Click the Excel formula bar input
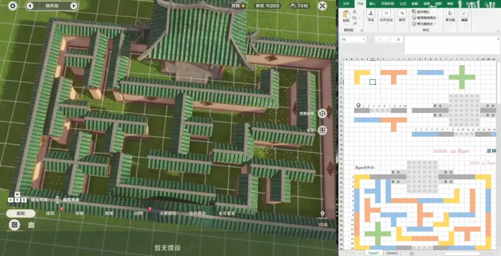 [x=450, y=45]
